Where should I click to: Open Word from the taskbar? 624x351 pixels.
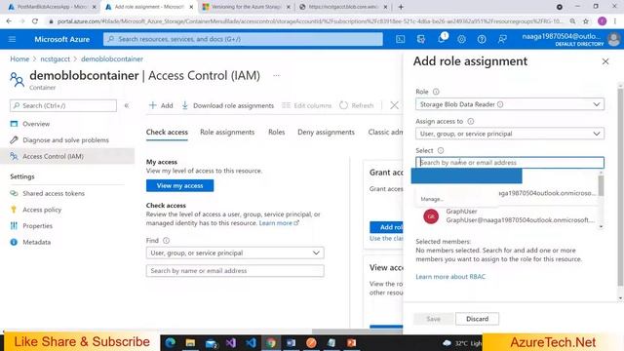tap(291, 342)
